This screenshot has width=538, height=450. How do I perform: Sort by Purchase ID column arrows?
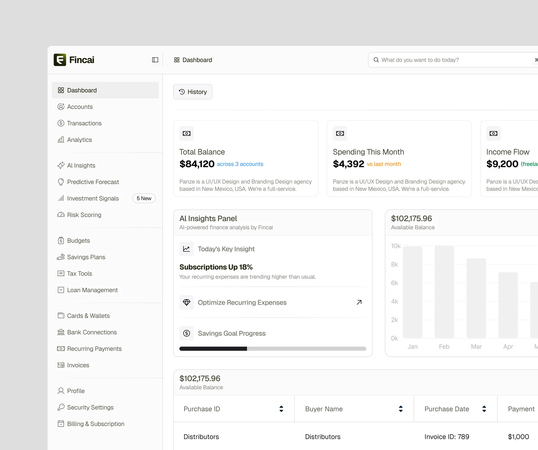[x=281, y=409]
